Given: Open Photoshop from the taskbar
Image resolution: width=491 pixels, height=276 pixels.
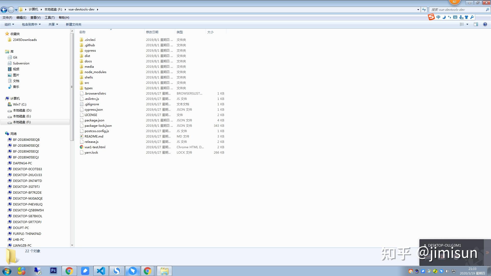Looking at the screenshot, I should 53,271.
